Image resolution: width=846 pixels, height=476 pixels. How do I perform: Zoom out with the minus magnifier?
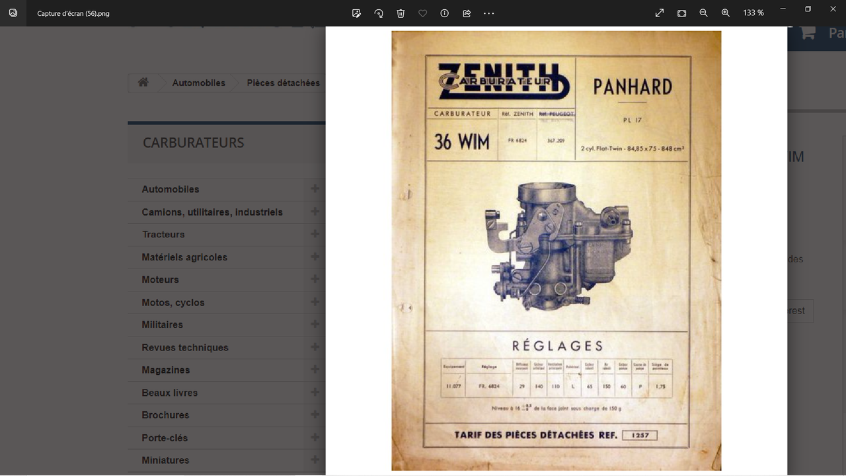[x=704, y=13]
